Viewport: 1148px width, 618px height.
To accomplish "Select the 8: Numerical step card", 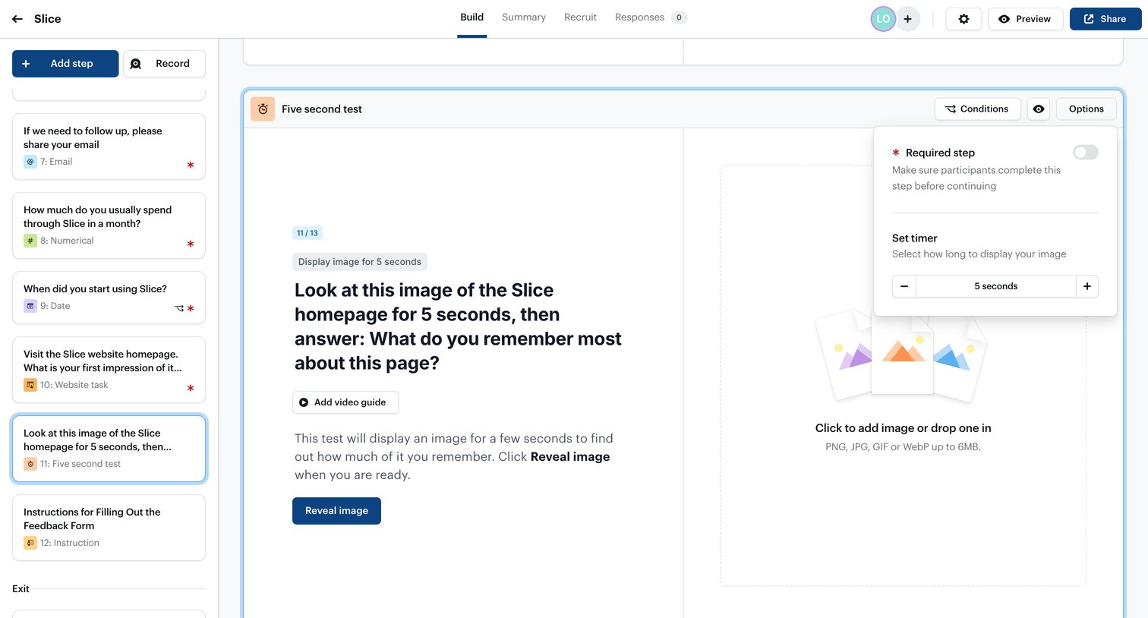I will pos(109,225).
